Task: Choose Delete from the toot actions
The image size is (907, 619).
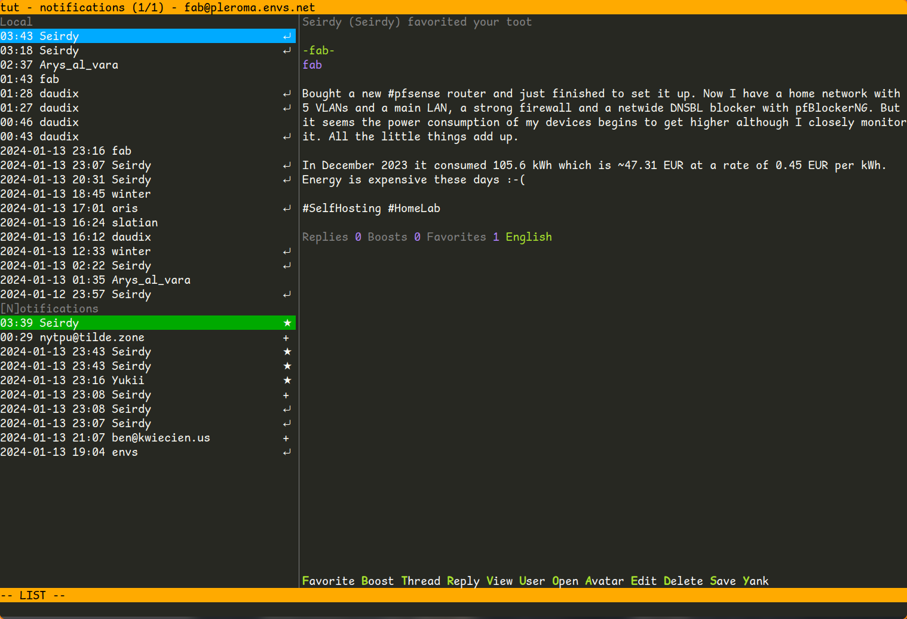Action: pos(683,581)
